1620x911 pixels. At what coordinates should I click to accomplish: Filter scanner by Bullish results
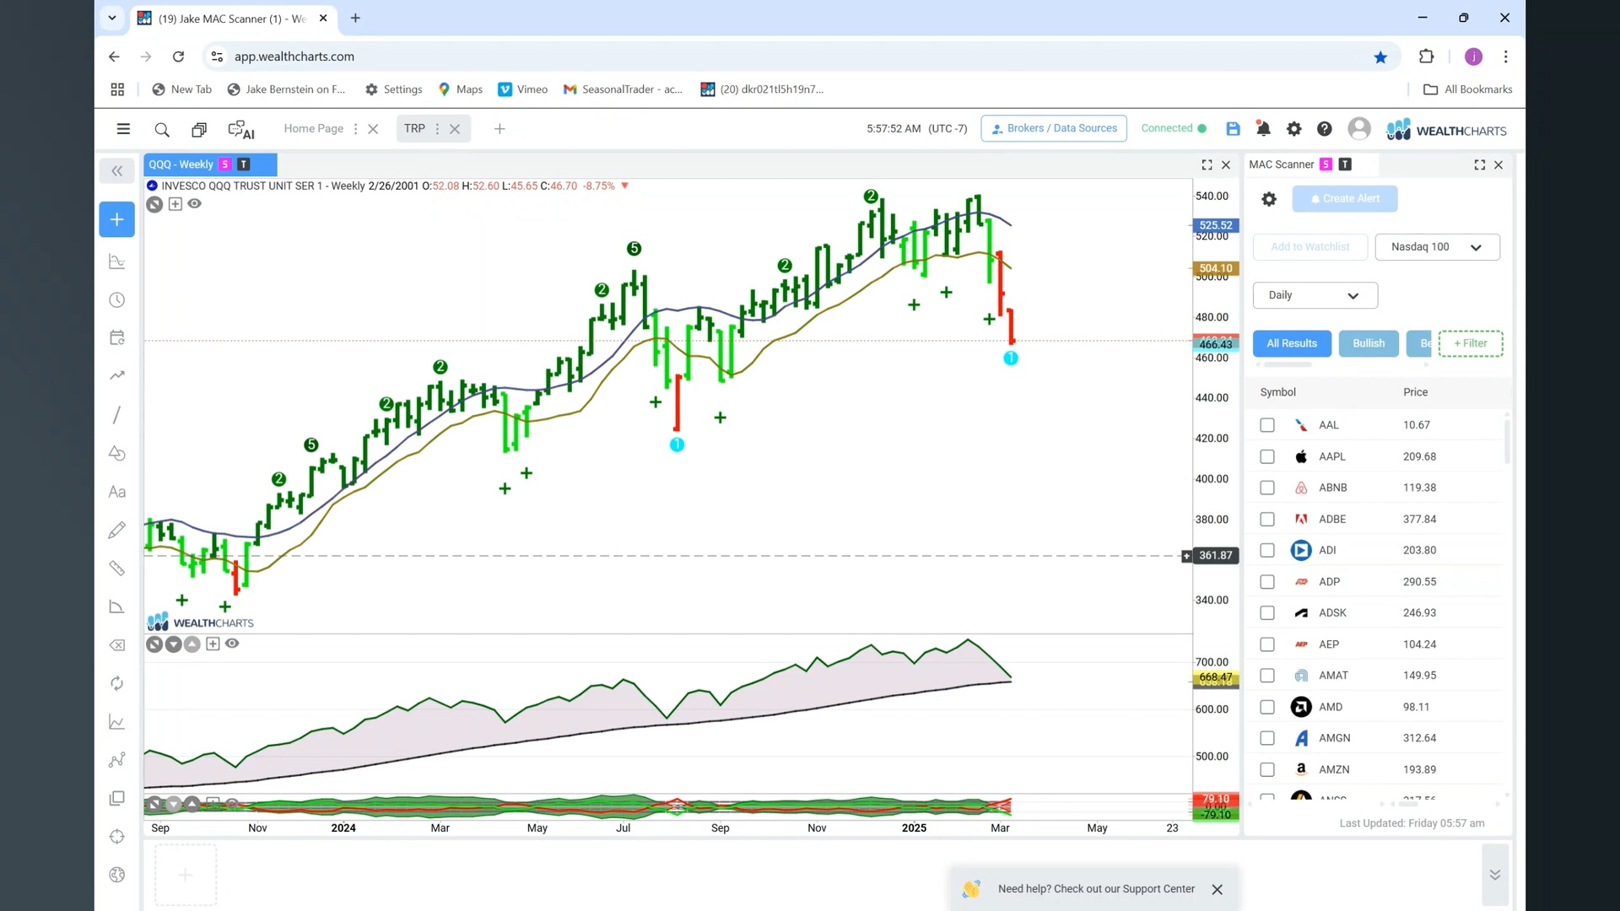click(x=1369, y=343)
